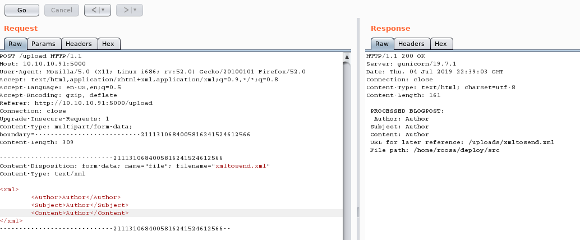Click the POST /upload request line
This screenshot has width=580, height=240.
(x=34, y=56)
